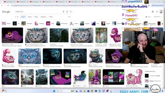Select the All search tab
The image size is (165, 93).
pos(16,17)
